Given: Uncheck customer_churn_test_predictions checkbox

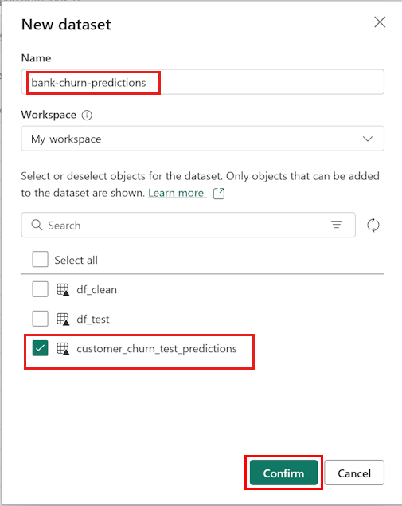Looking at the screenshot, I should (x=41, y=348).
